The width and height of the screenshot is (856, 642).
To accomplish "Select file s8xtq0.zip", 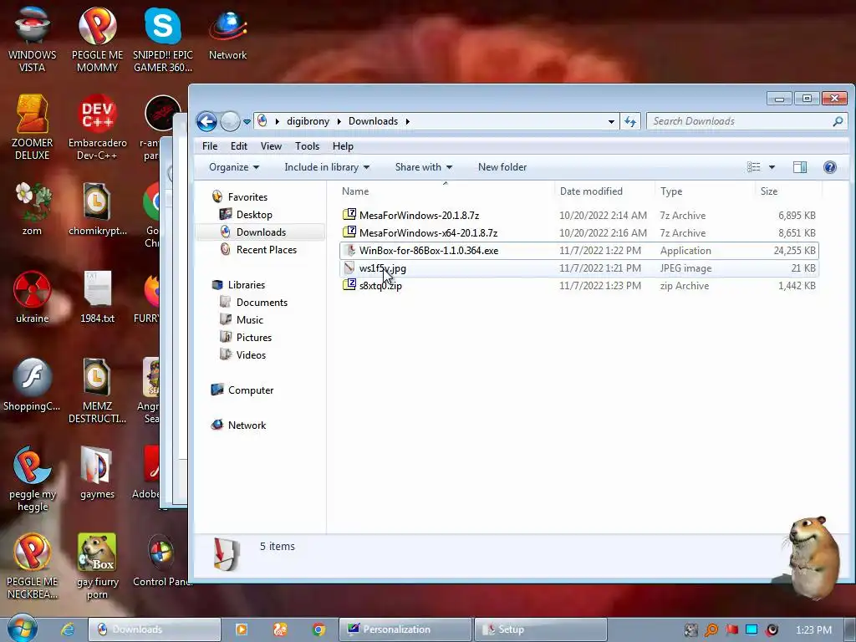I will point(578,286).
